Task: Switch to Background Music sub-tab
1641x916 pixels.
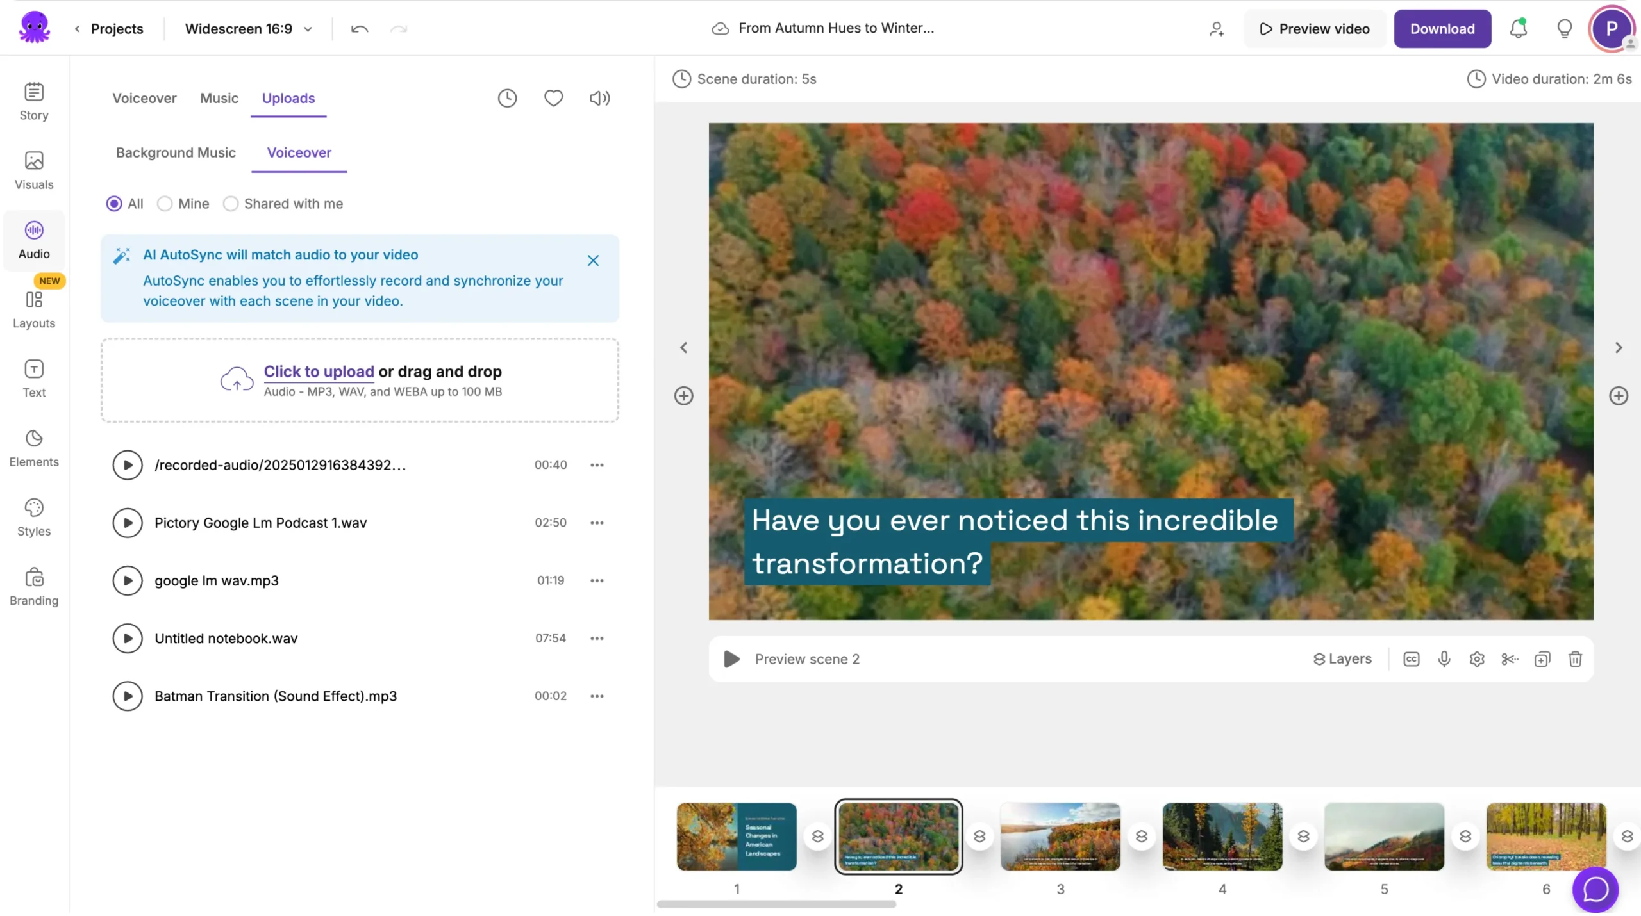Action: click(176, 152)
